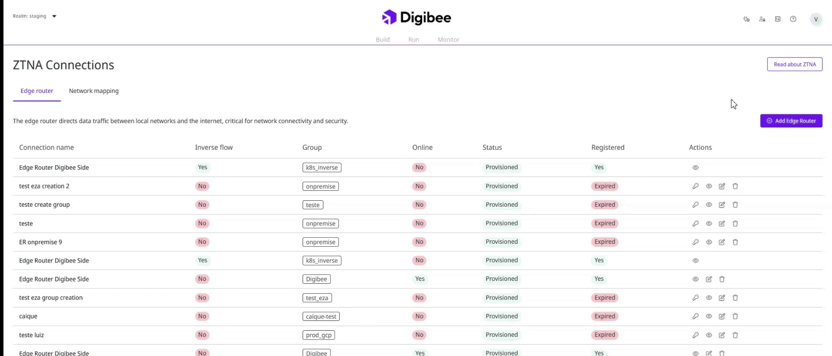
Task: Open the help question mark icon
Action: pyautogui.click(x=793, y=19)
